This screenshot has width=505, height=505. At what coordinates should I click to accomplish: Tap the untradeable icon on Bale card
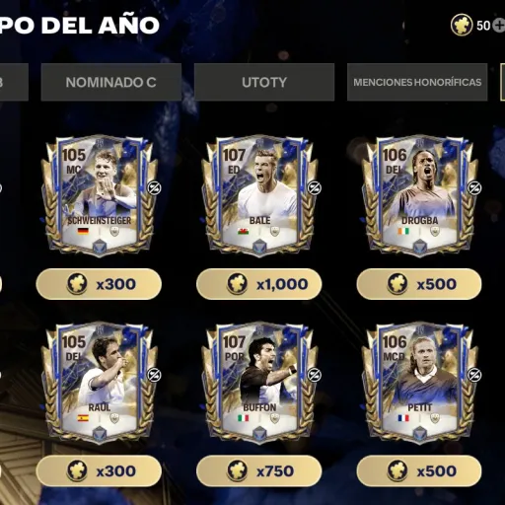pyautogui.click(x=314, y=187)
